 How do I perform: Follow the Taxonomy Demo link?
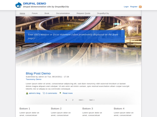[x=33, y=79]
